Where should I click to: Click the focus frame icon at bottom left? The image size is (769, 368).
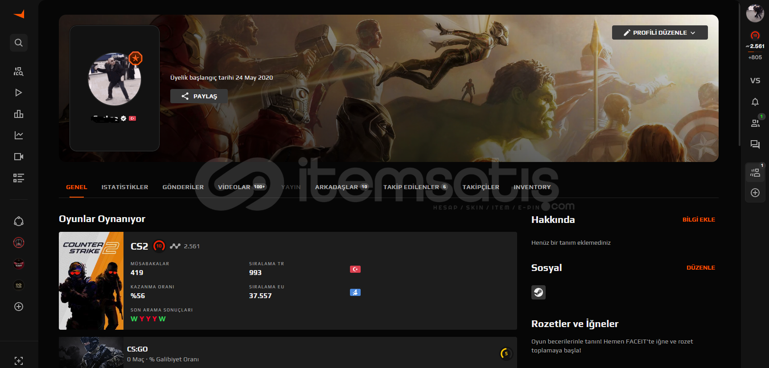click(19, 361)
